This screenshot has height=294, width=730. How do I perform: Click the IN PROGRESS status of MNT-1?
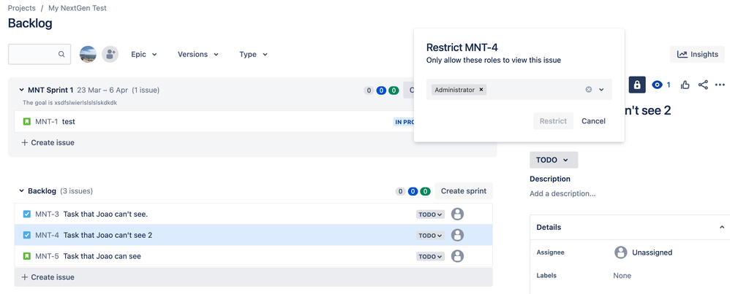point(404,122)
